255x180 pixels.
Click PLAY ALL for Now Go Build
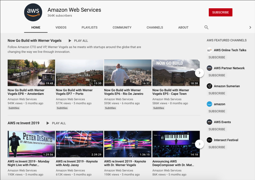[x=81, y=41]
